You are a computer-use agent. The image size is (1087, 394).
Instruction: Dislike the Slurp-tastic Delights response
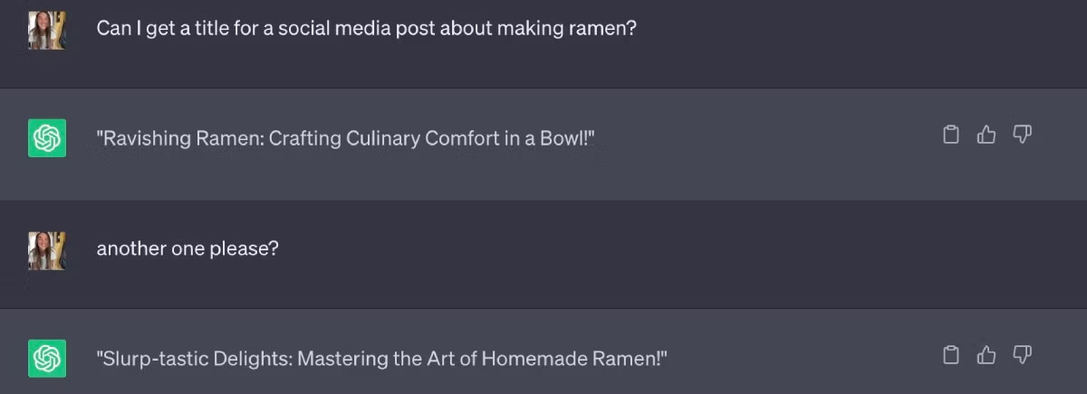(x=1023, y=355)
